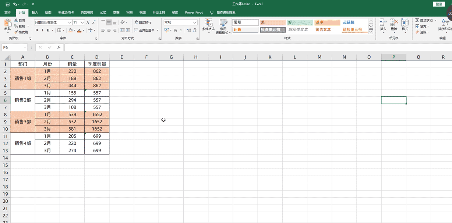Image resolution: width=452 pixels, height=223 pixels.
Task: Click the comma style icon
Action: [181, 30]
